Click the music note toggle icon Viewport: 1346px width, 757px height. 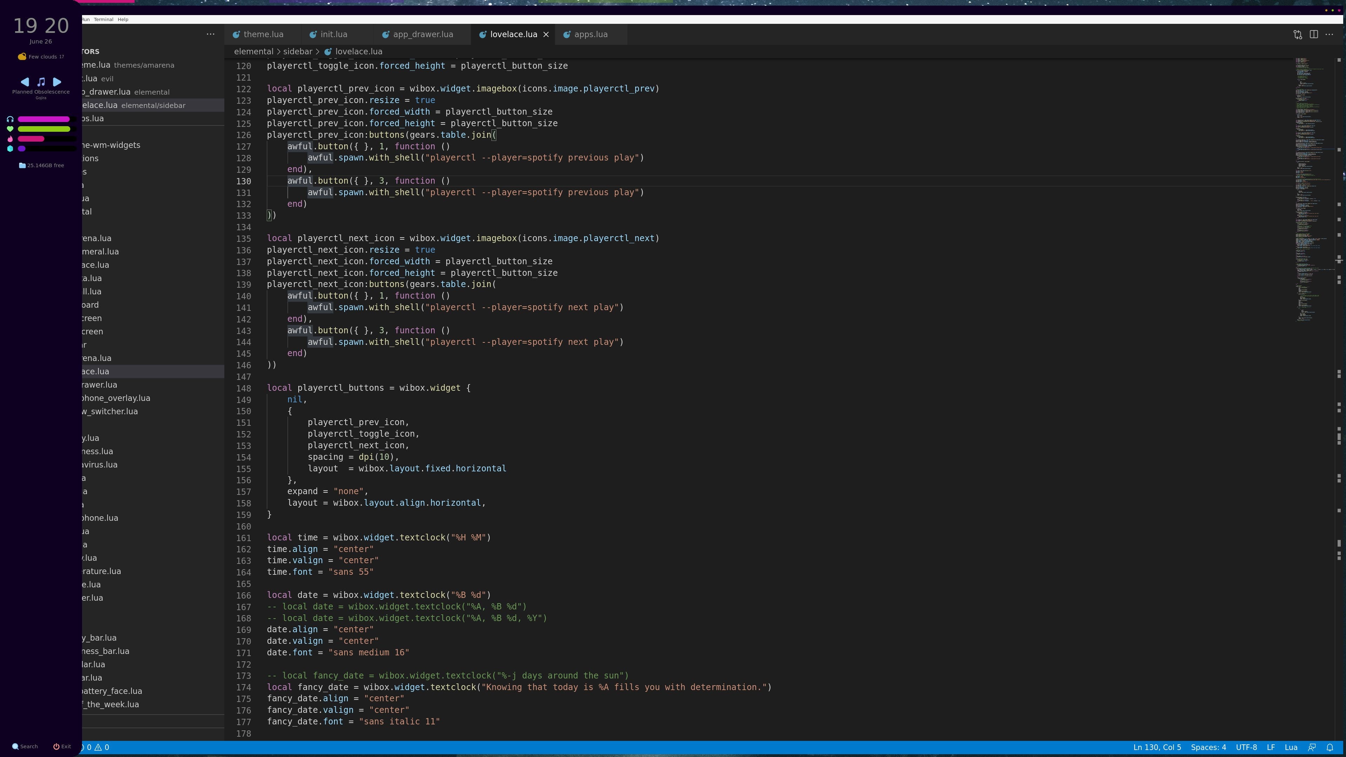(41, 82)
